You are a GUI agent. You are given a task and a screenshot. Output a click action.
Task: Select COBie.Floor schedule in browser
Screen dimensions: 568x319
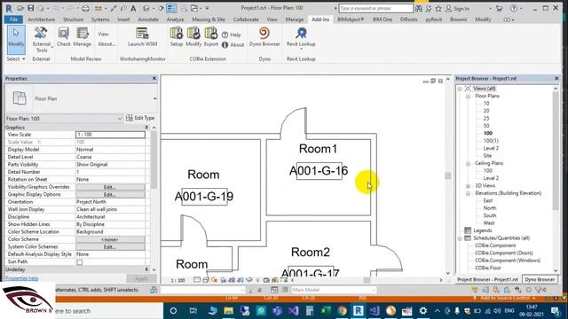click(488, 268)
